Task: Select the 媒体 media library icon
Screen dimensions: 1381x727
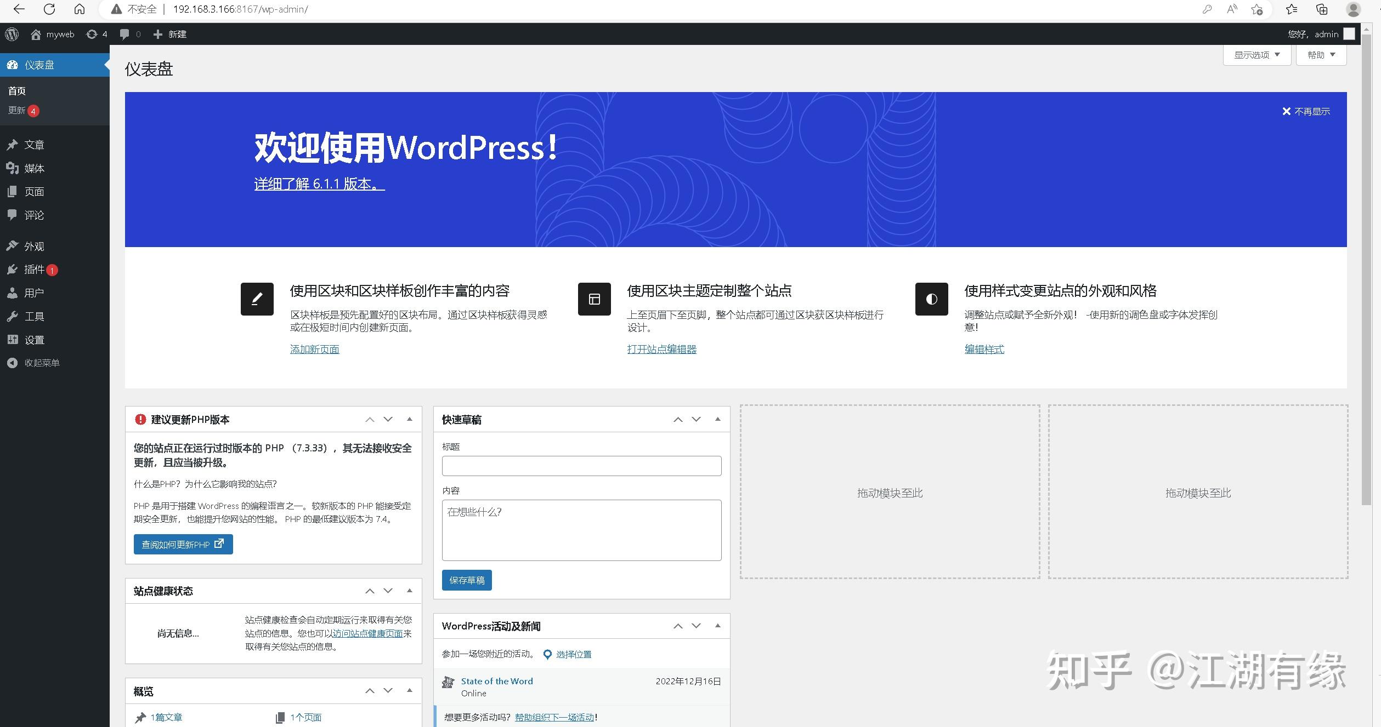Action: 13,168
